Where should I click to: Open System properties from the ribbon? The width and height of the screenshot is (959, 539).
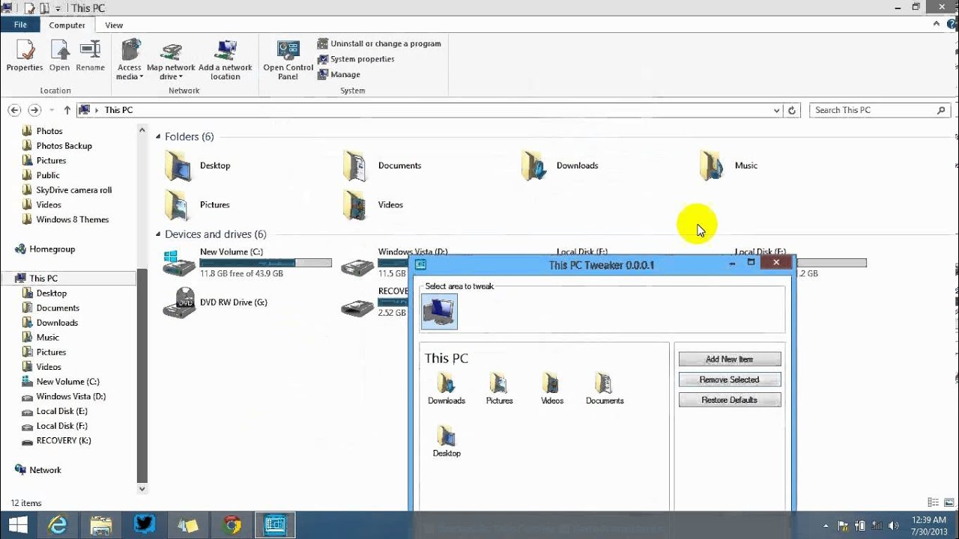click(x=356, y=59)
